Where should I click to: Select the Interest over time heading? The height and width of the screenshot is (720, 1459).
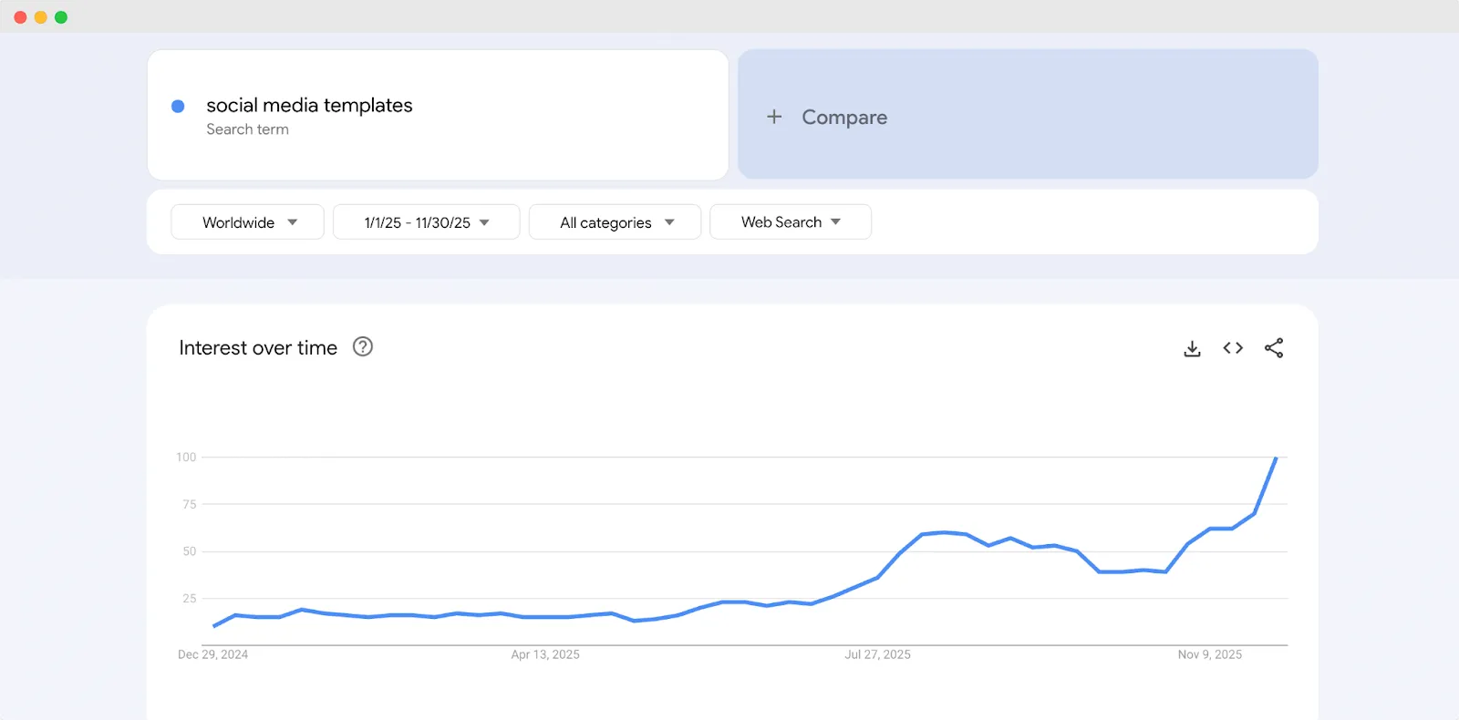click(258, 348)
